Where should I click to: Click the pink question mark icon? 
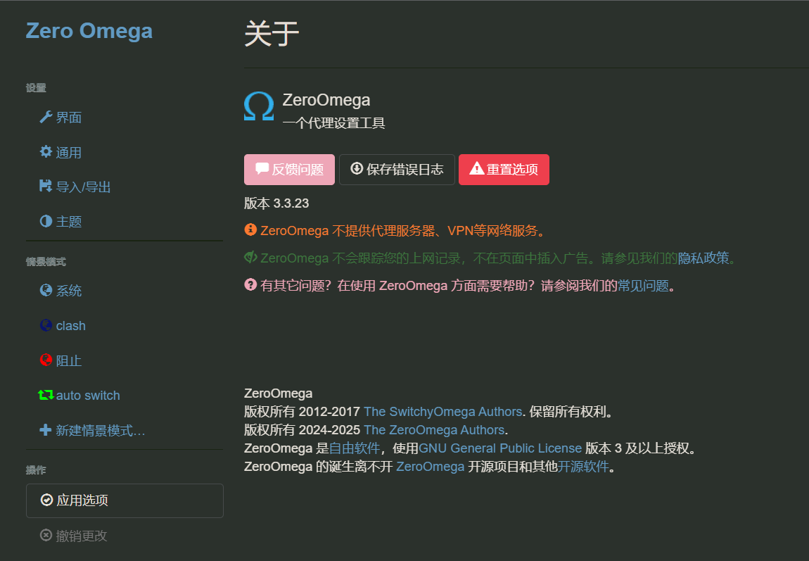[x=250, y=285]
